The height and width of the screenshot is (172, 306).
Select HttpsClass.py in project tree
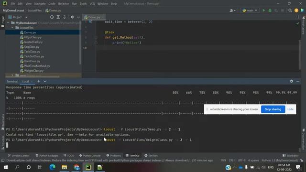point(33,37)
